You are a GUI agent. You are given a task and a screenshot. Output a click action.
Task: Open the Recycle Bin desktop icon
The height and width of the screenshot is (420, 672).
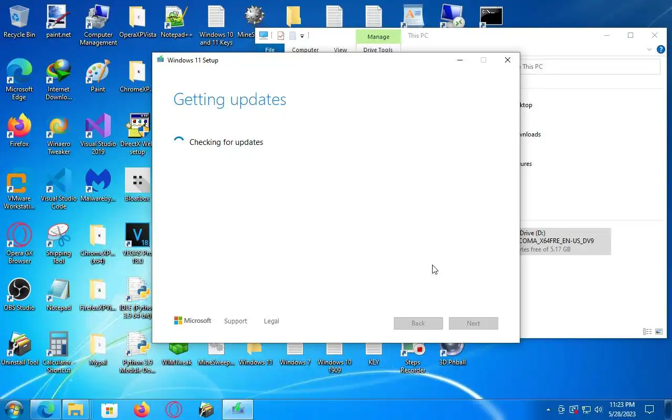[x=19, y=22]
